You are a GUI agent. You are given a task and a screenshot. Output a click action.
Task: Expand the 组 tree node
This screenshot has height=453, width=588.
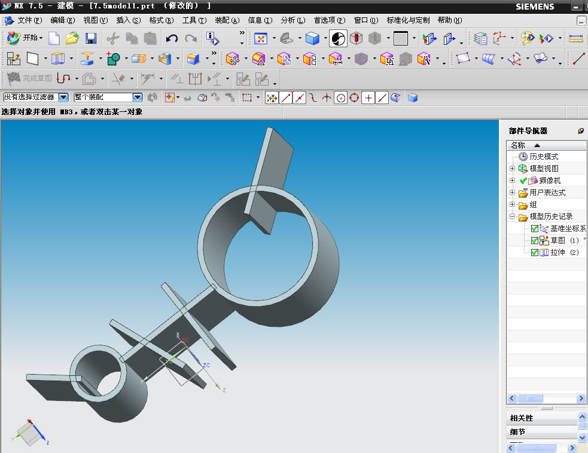[512, 205]
